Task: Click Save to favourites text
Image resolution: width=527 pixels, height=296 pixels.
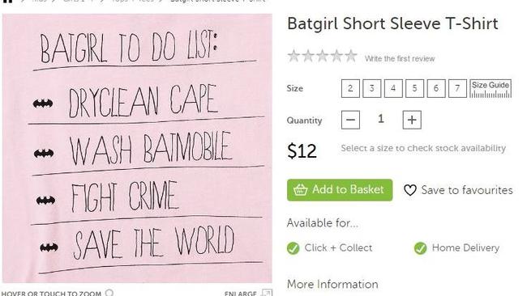Action: click(x=467, y=190)
